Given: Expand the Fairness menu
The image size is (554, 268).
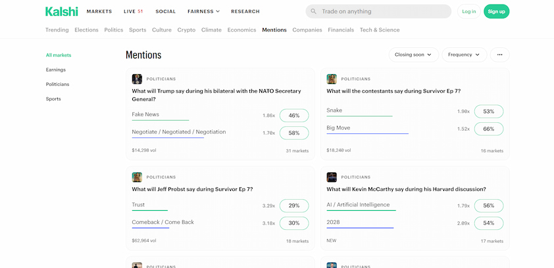Looking at the screenshot, I should 203,11.
